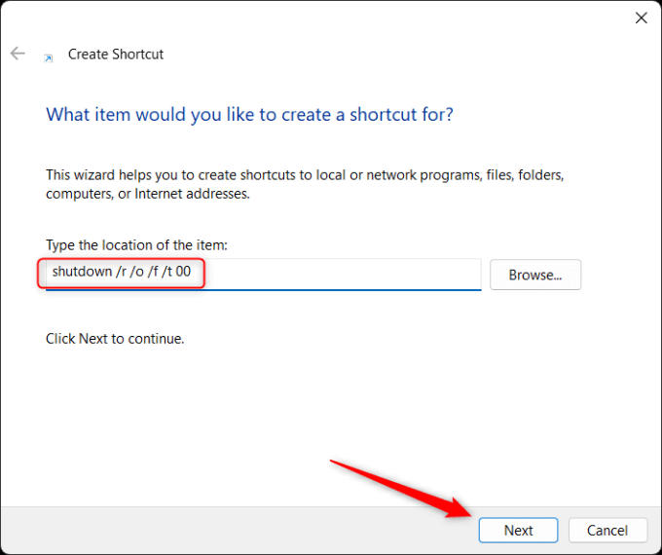Click the Next button
662x555 pixels.
pos(518,530)
